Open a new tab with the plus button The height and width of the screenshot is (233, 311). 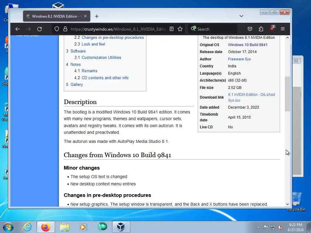[97, 16]
